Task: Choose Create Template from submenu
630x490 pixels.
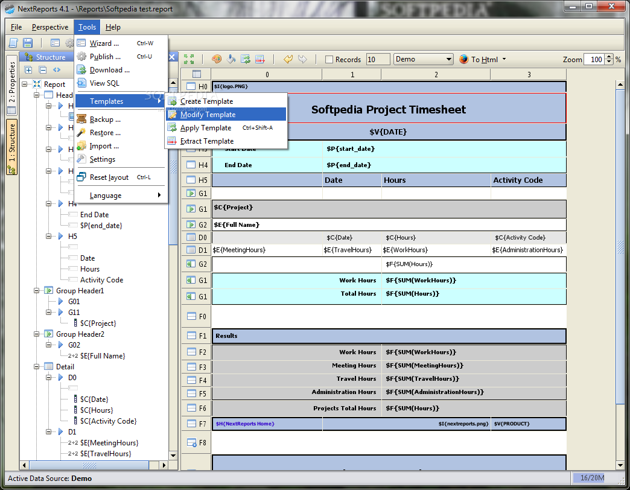Action: tap(226, 101)
